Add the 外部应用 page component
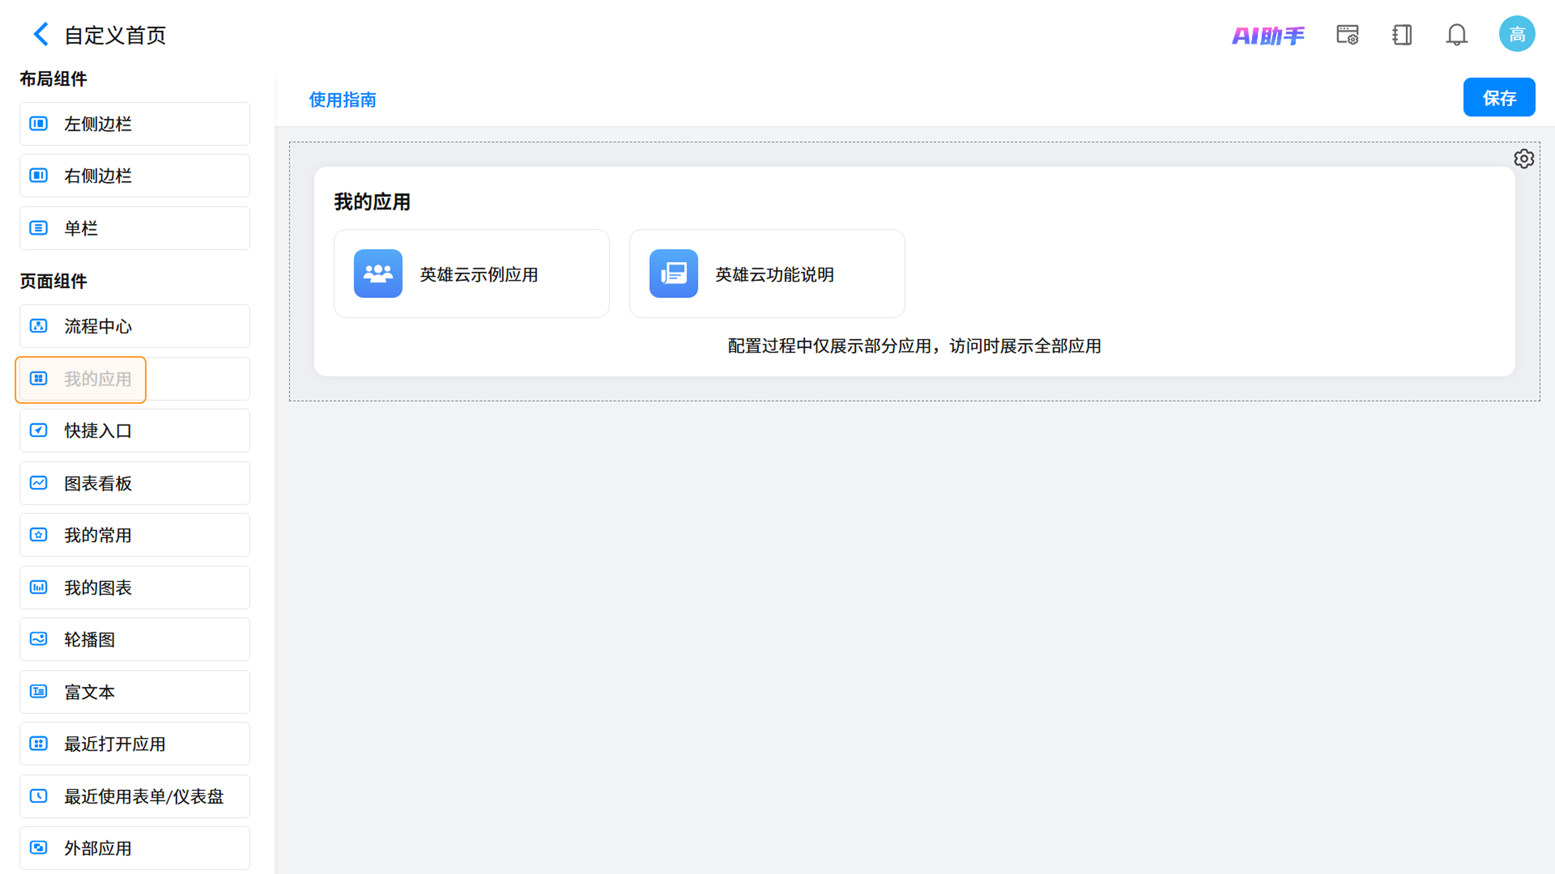 (x=134, y=848)
